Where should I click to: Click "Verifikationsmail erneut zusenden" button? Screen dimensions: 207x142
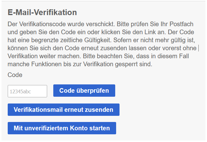[x=63, y=110]
